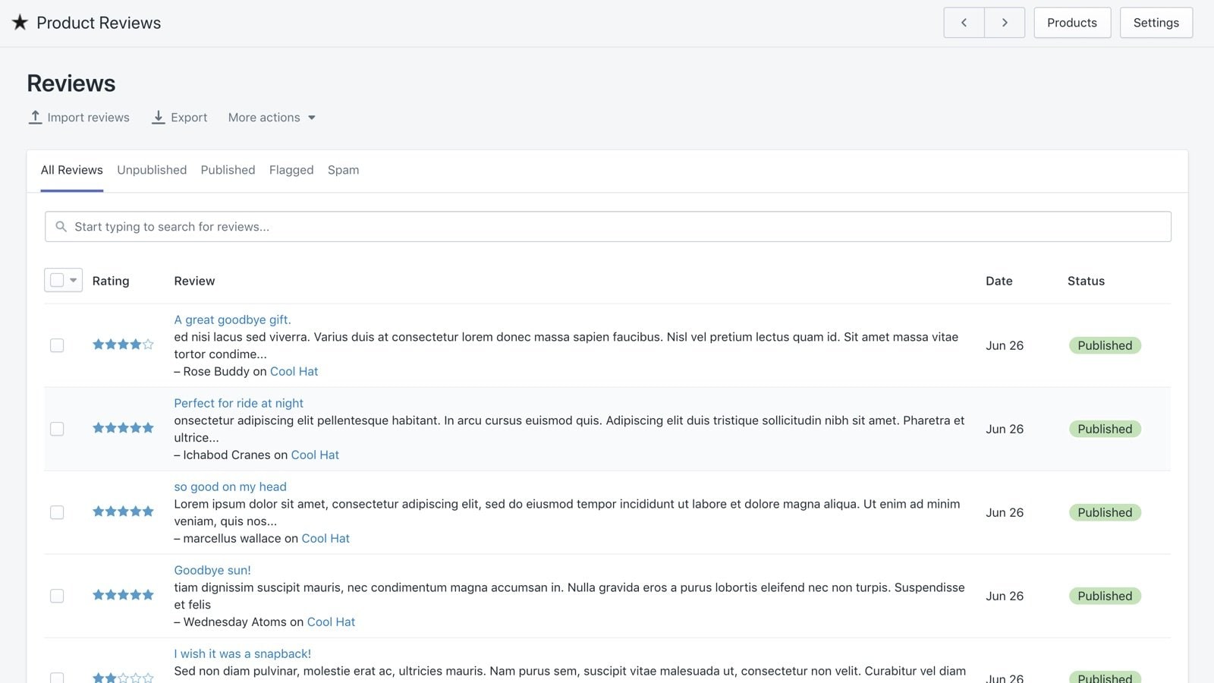The width and height of the screenshot is (1214, 683).
Task: Click star rating of 'A great goodbye gift' review
Action: coord(123,345)
